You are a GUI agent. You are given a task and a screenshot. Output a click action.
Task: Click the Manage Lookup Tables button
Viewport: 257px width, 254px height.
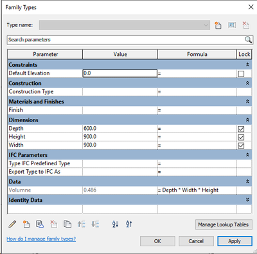coord(224,224)
